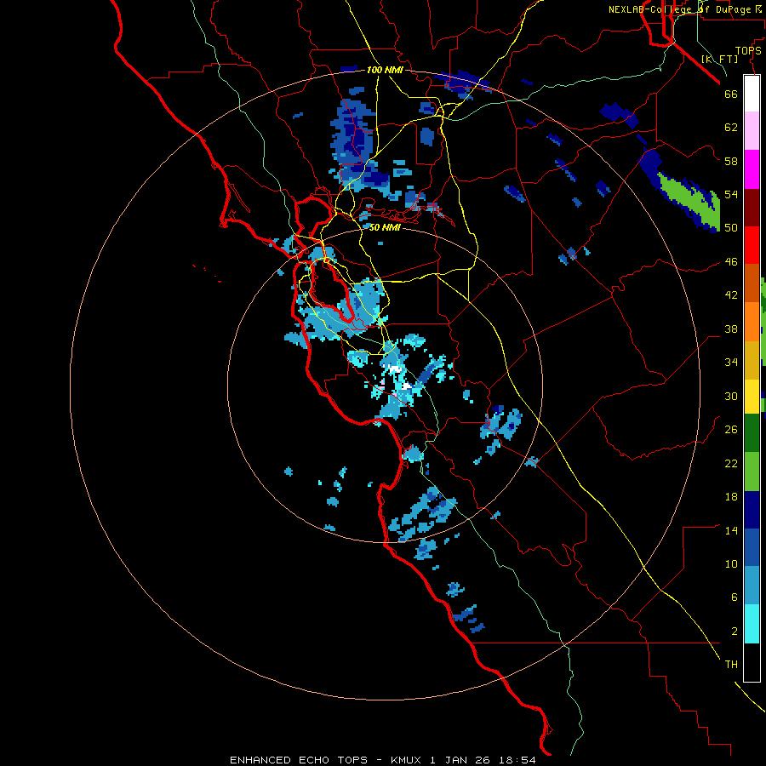This screenshot has height=766, width=766.
Task: Click the '14' legend value
Action: pos(731,530)
